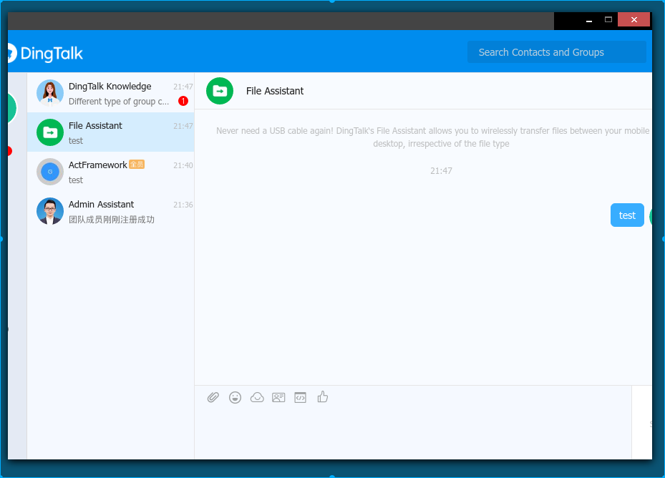This screenshot has height=478, width=665.
Task: Close the DingTalk window
Action: point(634,19)
